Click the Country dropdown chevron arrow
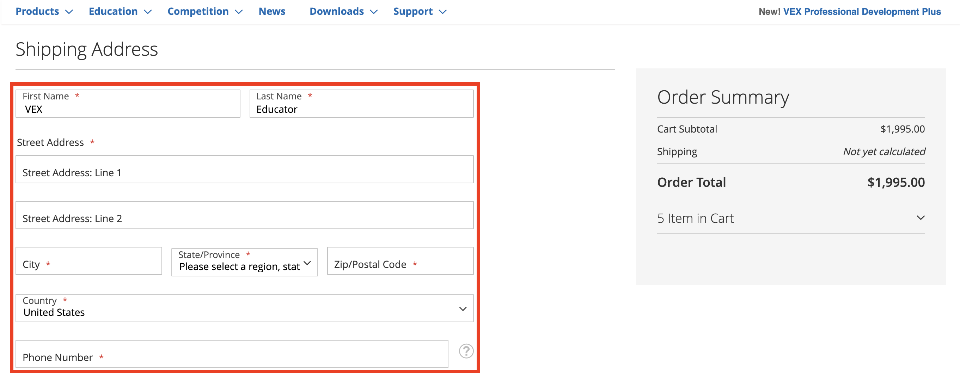Screen dimensions: 960x373 463,308
